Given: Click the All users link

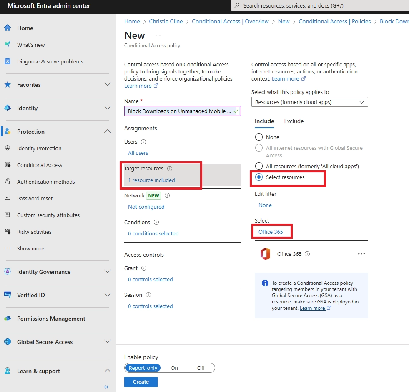Looking at the screenshot, I should click(x=138, y=153).
